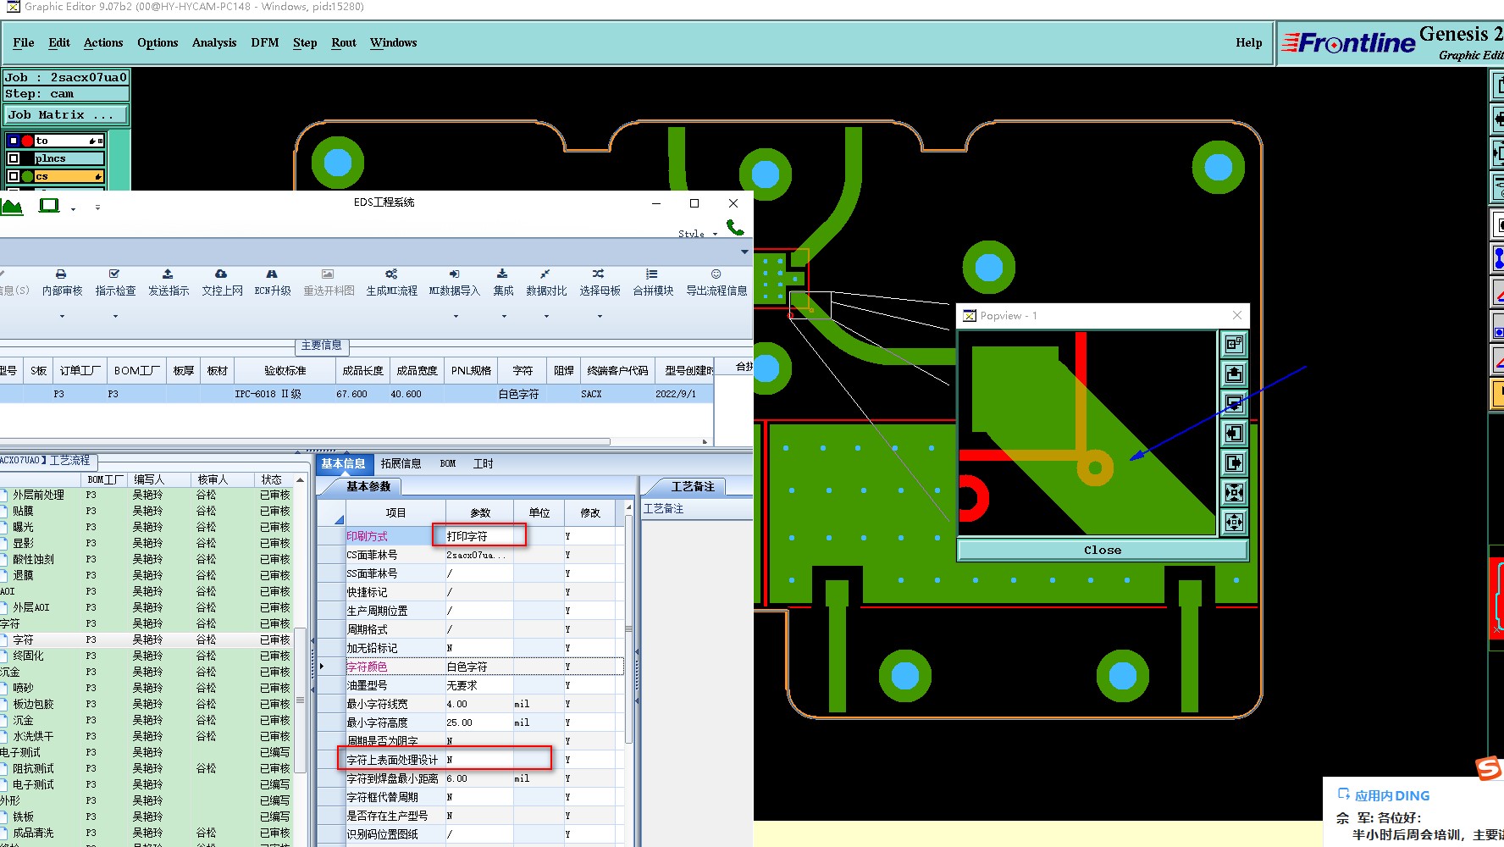The width and height of the screenshot is (1504, 847).
Task: Click the 最小字符线宽 parameter row
Action: 471,704
